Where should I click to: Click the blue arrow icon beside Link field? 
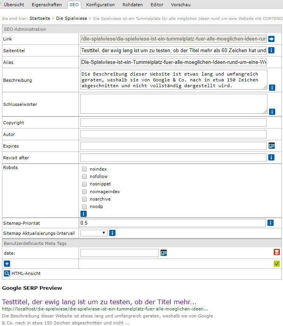(x=271, y=39)
